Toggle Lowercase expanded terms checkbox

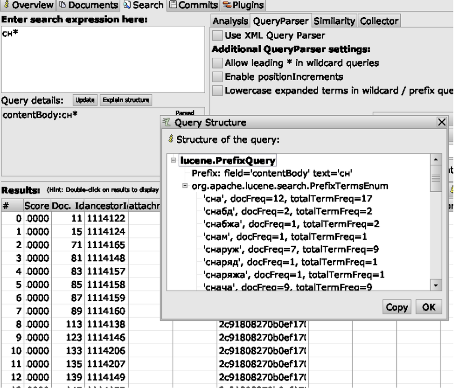(217, 90)
